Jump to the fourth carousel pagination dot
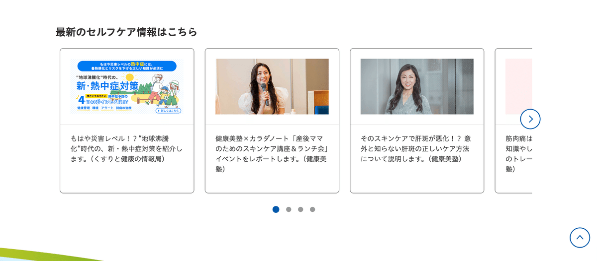 point(312,209)
